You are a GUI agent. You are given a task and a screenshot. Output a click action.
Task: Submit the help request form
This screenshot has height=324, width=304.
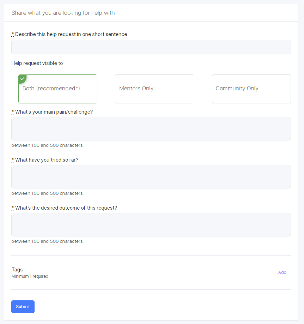pos(23,307)
